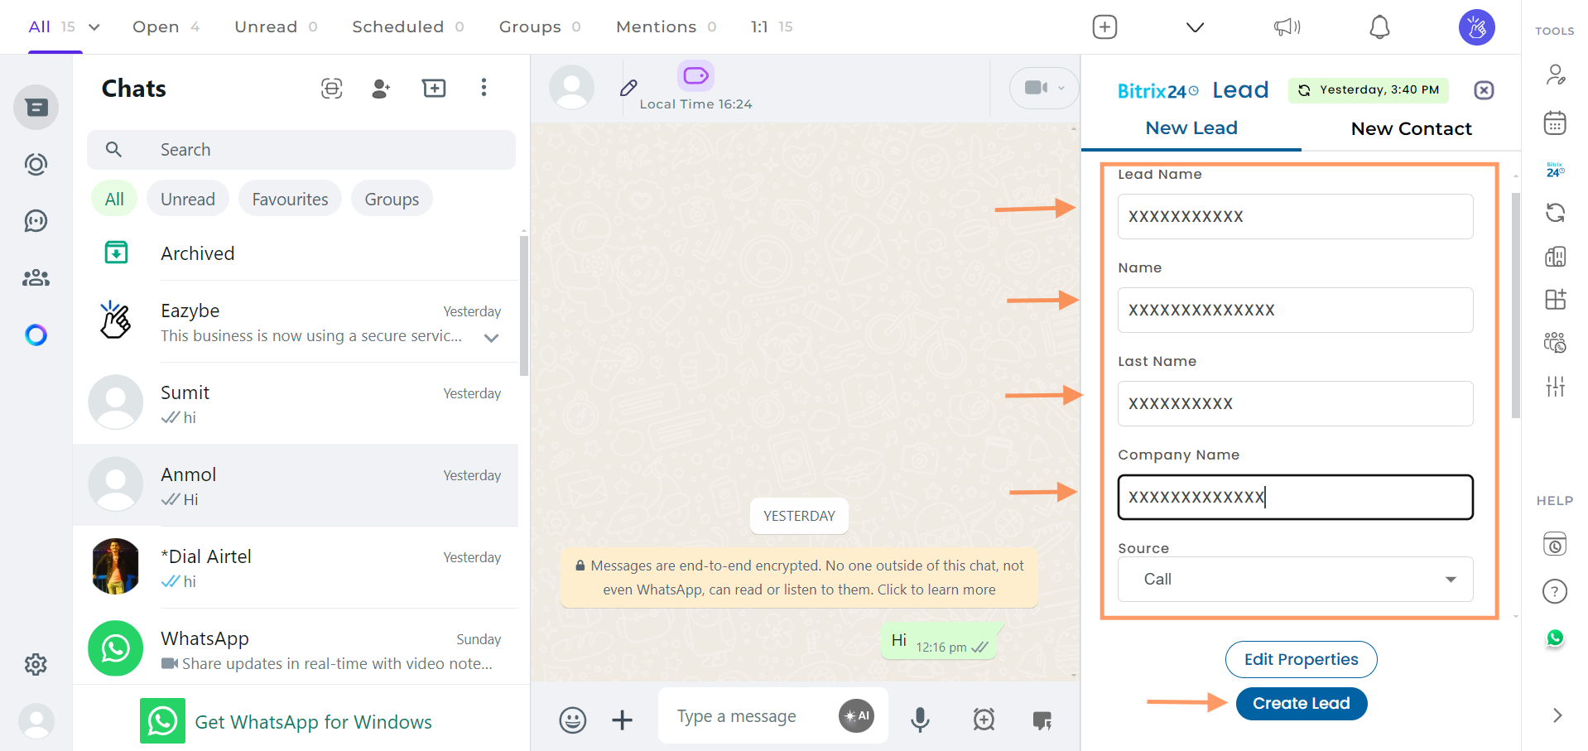The width and height of the screenshot is (1588, 751).
Task: Select the All chats filter chip
Action: click(x=114, y=199)
